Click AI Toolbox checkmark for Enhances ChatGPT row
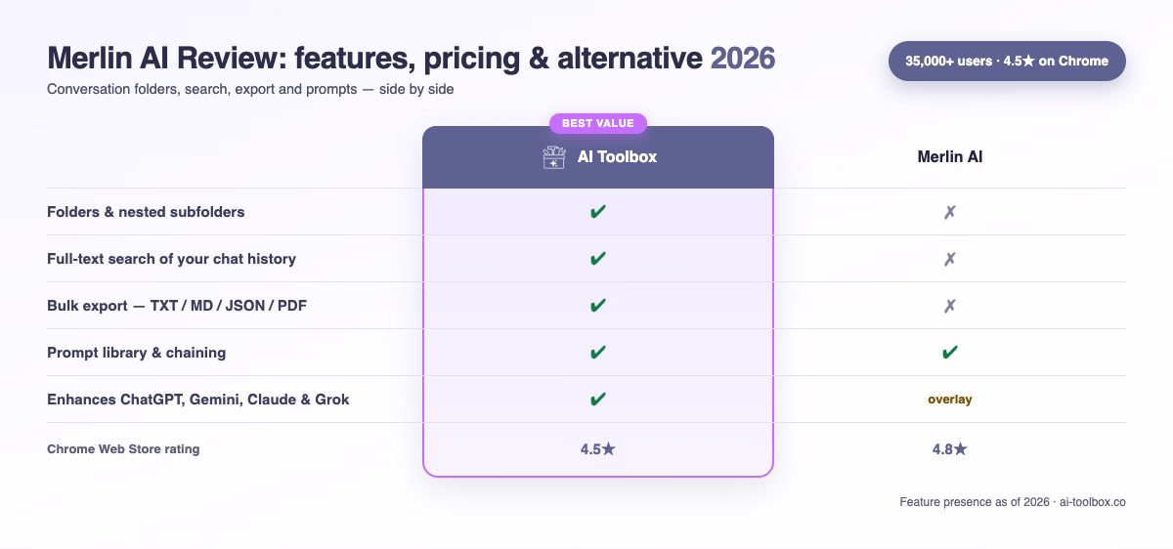 coord(598,400)
